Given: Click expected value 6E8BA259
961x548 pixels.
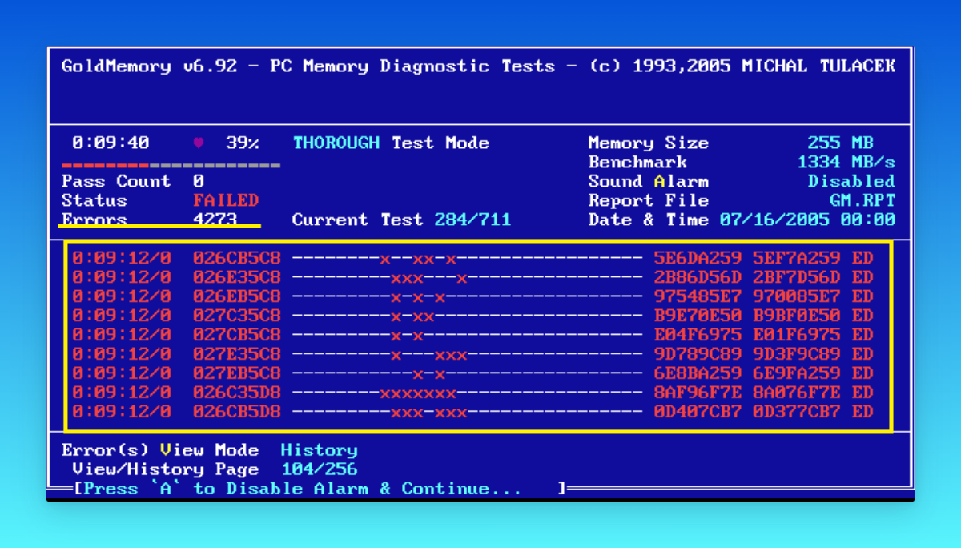Looking at the screenshot, I should coord(698,374).
